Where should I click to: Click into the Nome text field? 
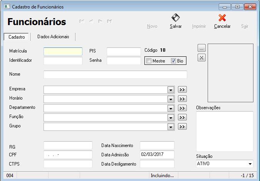115,74
